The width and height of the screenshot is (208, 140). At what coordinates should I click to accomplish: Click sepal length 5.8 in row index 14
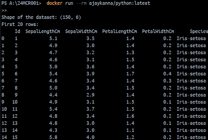point(53,137)
